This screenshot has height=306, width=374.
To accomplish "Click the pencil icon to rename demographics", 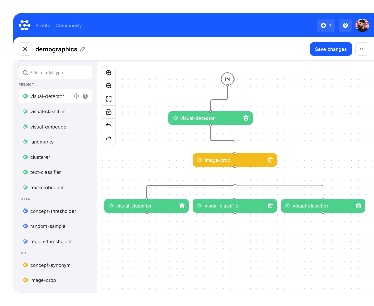I will (83, 49).
